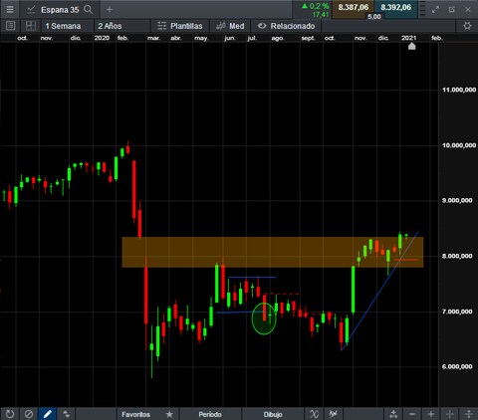Select the pencil drawing tool
This screenshot has width=478, height=420.
(48, 414)
